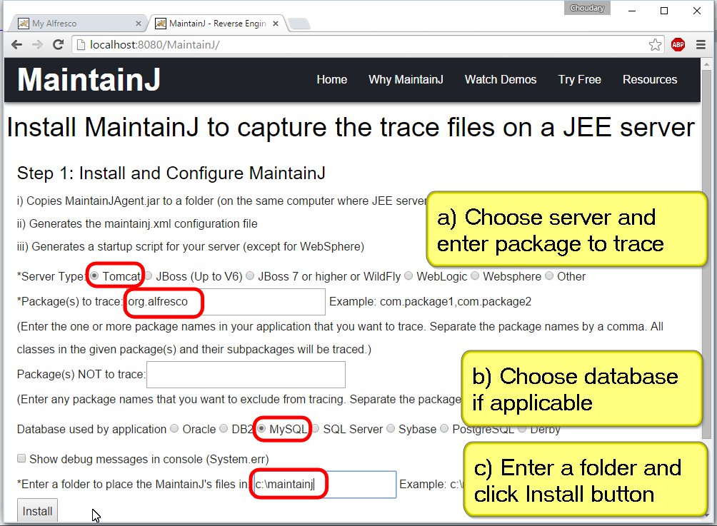Image resolution: width=717 pixels, height=526 pixels.
Task: Open the Chrome hamburger menu
Action: pos(701,45)
